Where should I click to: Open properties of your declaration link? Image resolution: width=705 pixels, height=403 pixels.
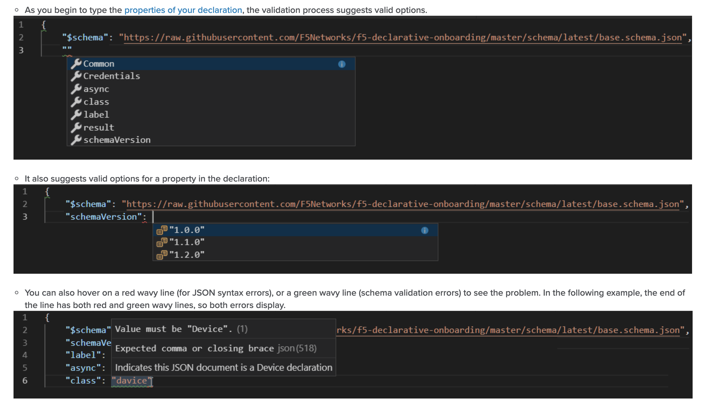[183, 10]
